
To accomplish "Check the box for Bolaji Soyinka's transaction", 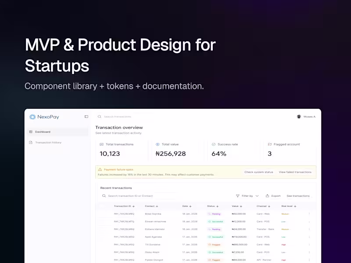I will tap(102, 214).
